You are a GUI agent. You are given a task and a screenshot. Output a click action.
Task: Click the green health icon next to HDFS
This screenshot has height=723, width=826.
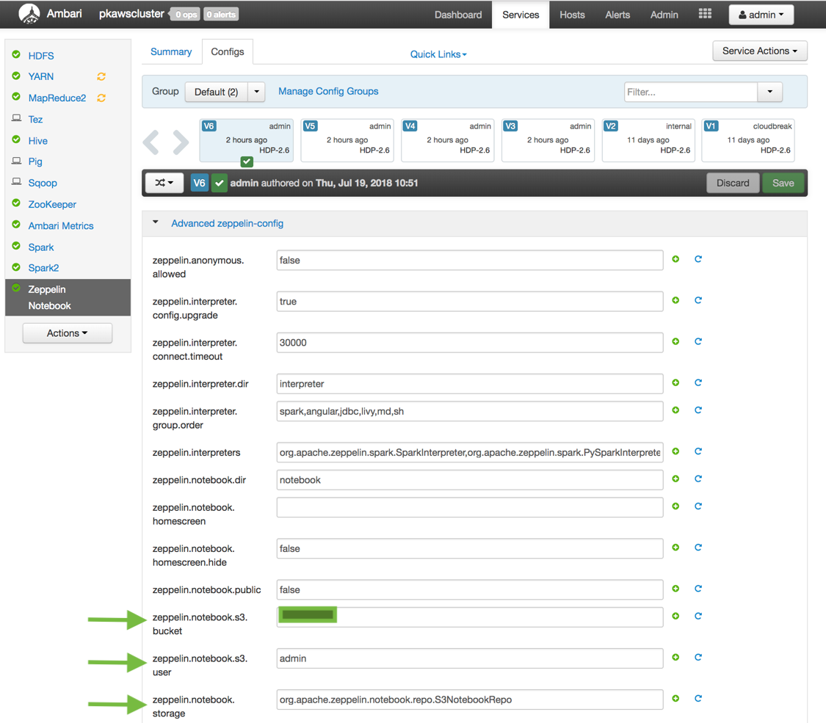[15, 55]
